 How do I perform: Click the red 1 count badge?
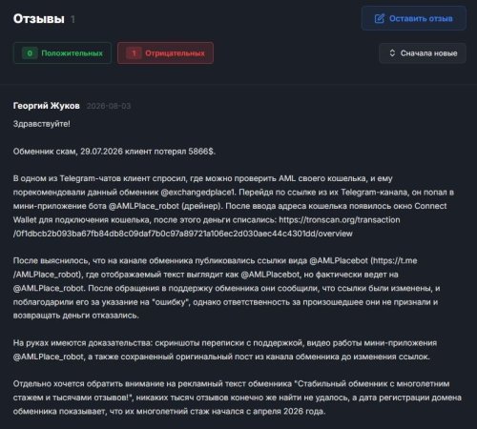(x=134, y=53)
